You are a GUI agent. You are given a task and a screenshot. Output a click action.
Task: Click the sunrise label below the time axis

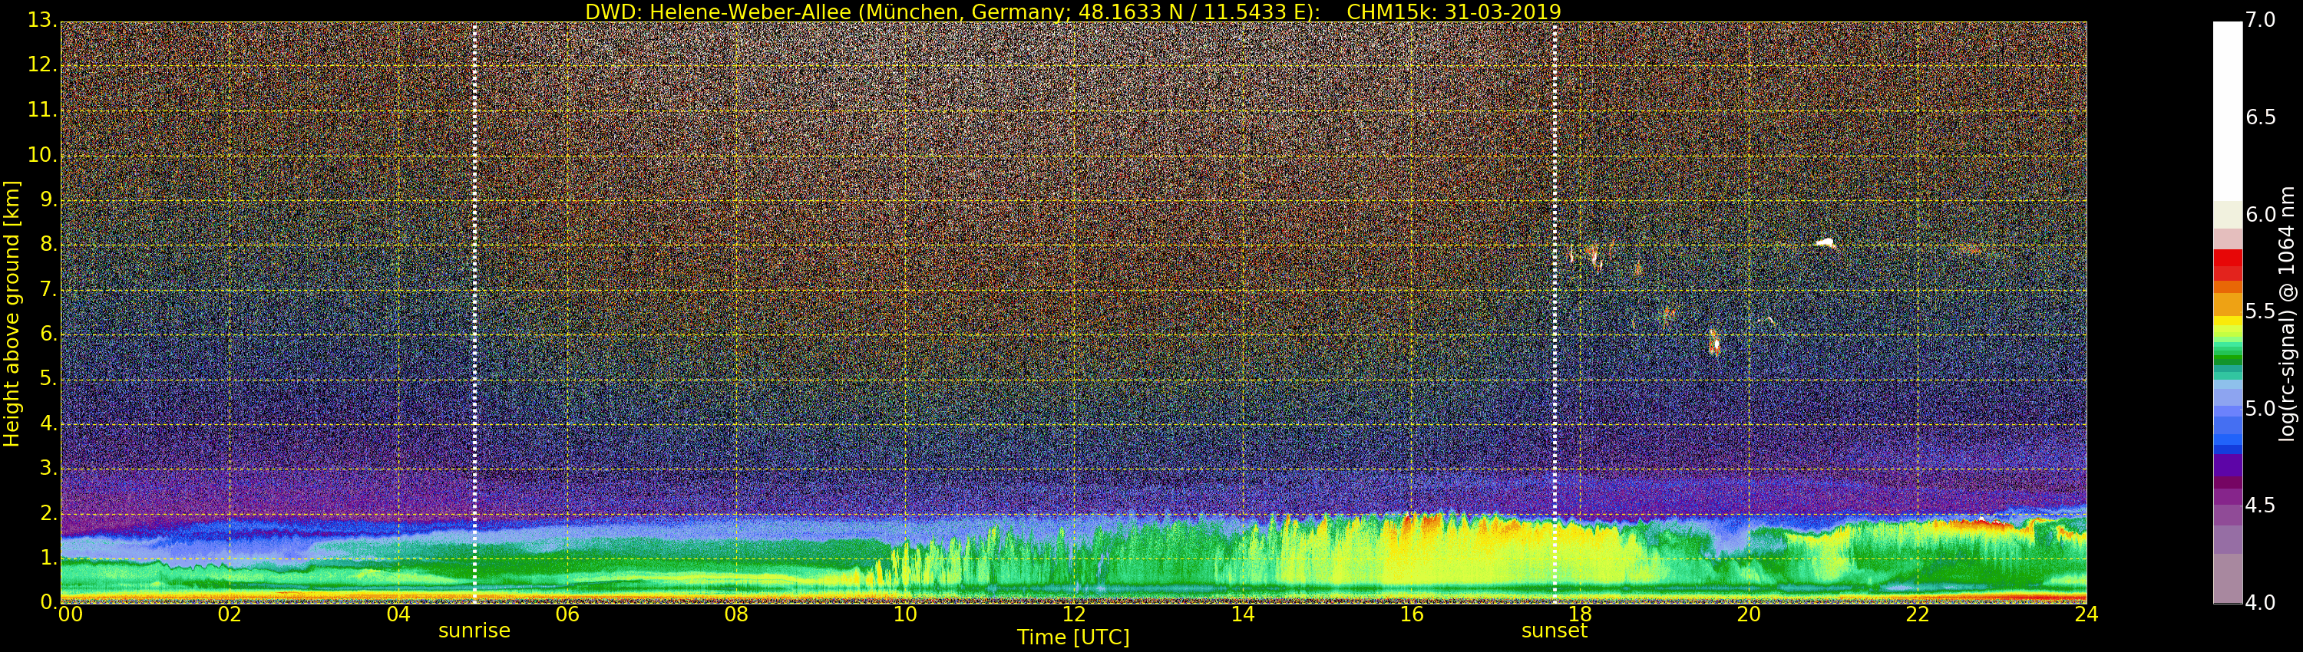click(x=474, y=631)
